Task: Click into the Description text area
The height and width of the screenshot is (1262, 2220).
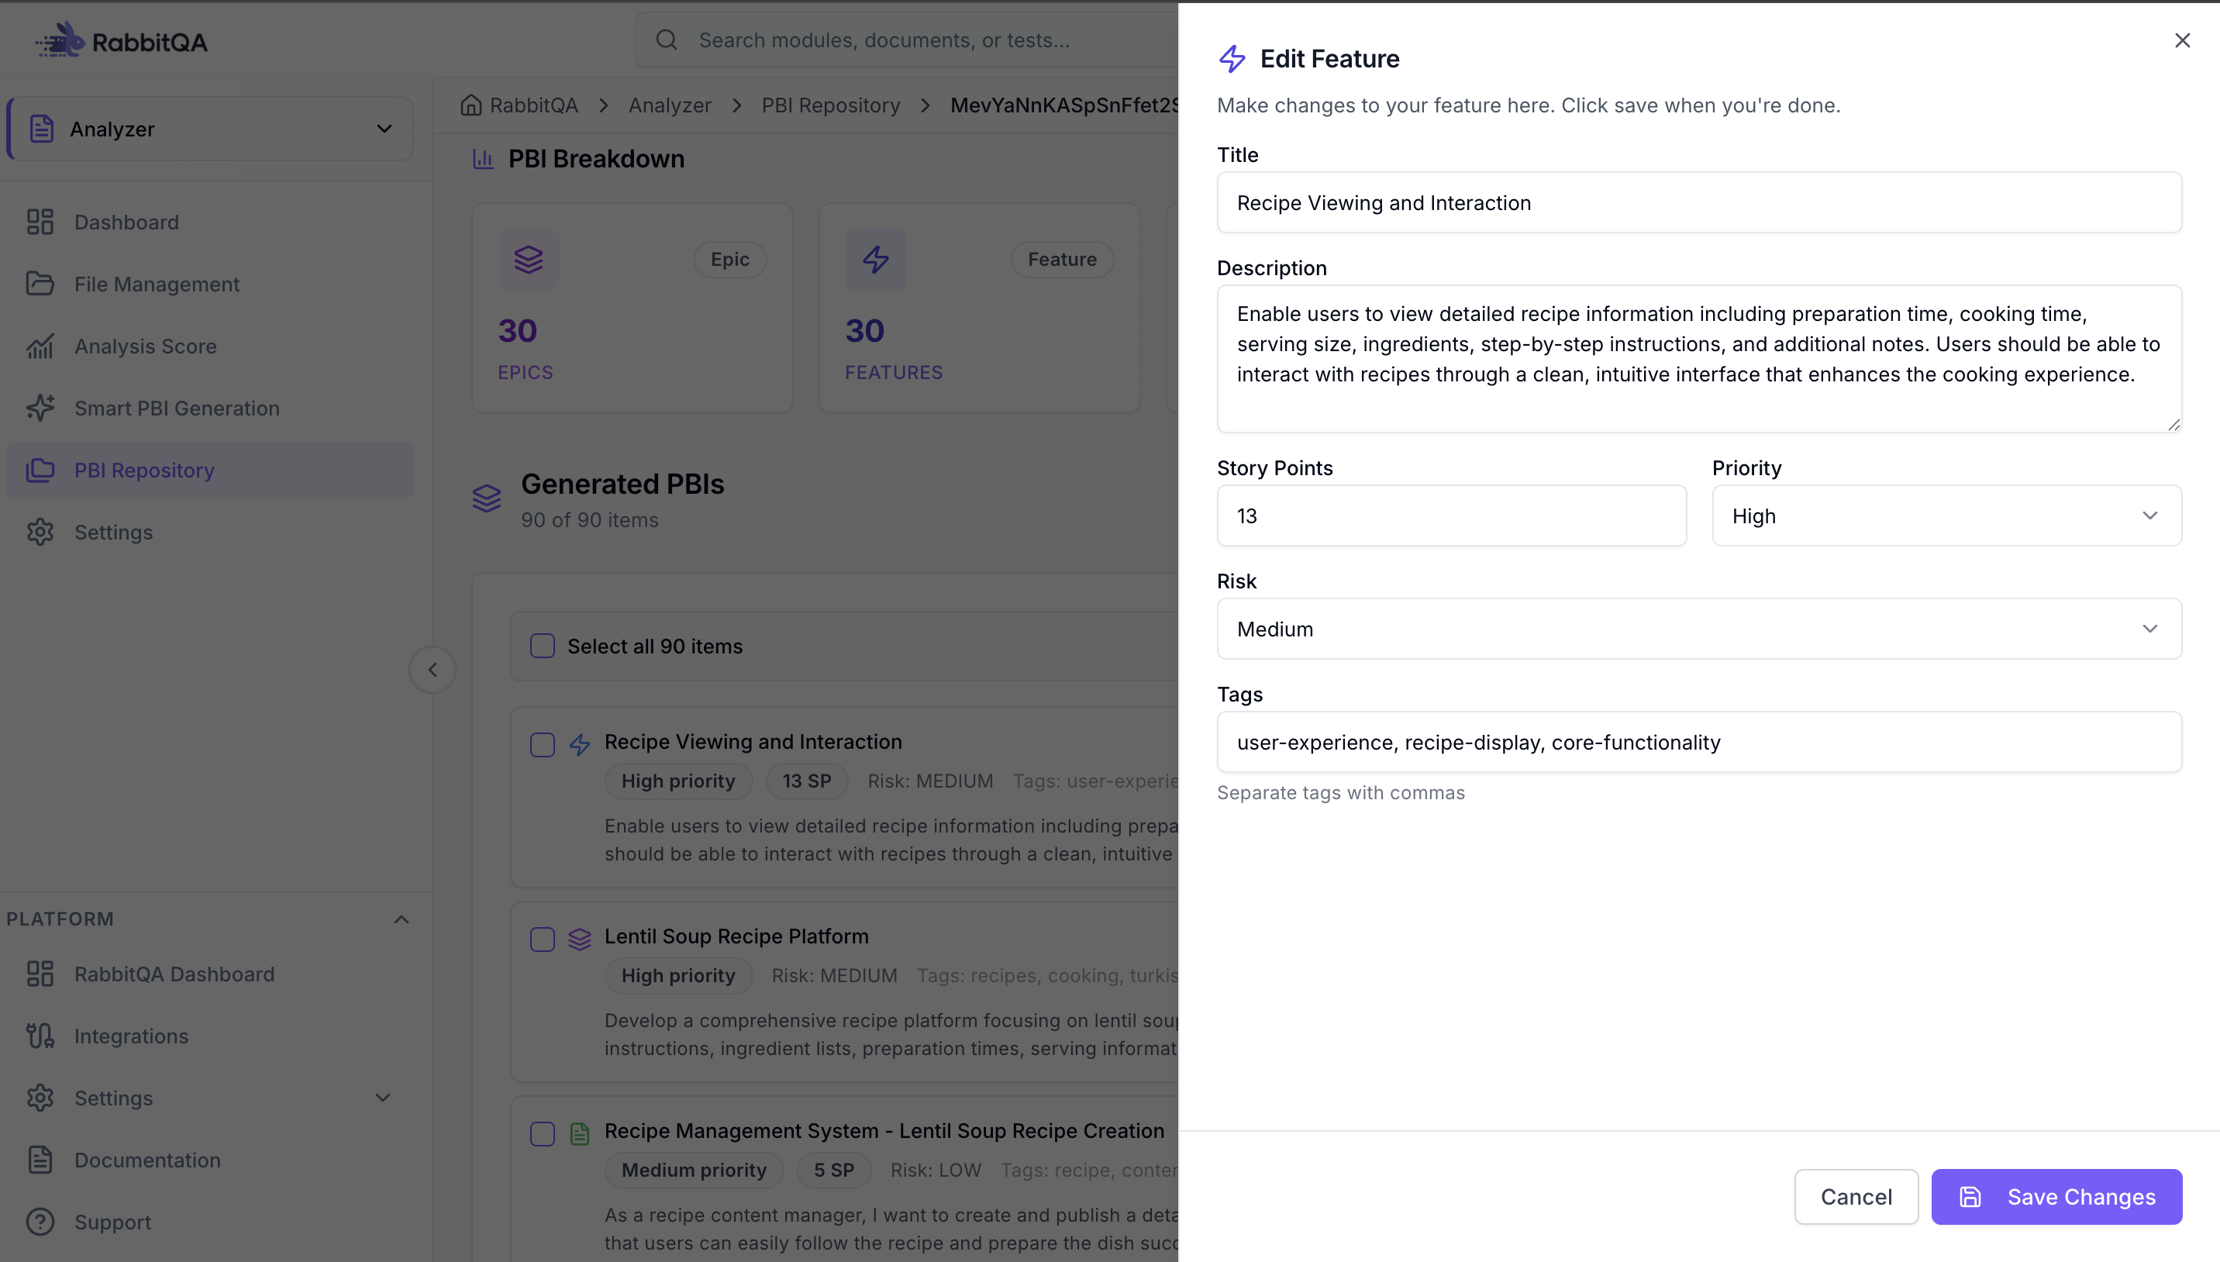Action: point(1699,359)
